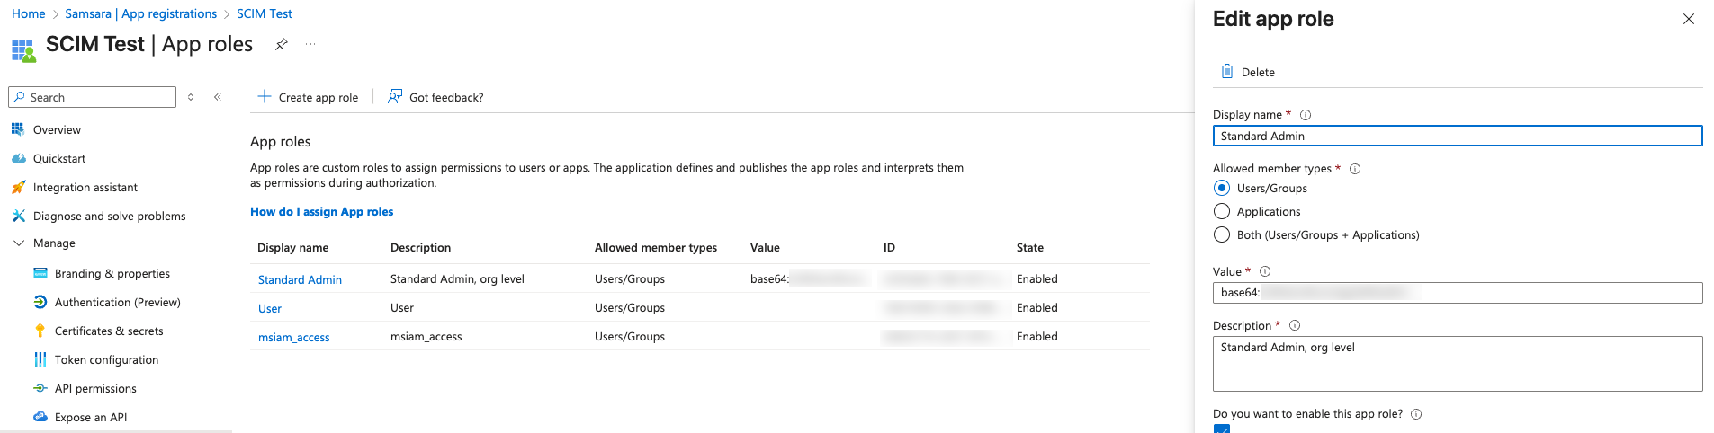Click the Got feedback icon
This screenshot has height=433, width=1714.
[395, 97]
